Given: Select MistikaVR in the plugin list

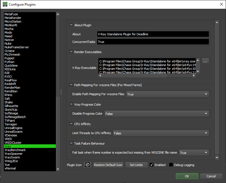Looking at the screenshot, I should pos(30,25).
